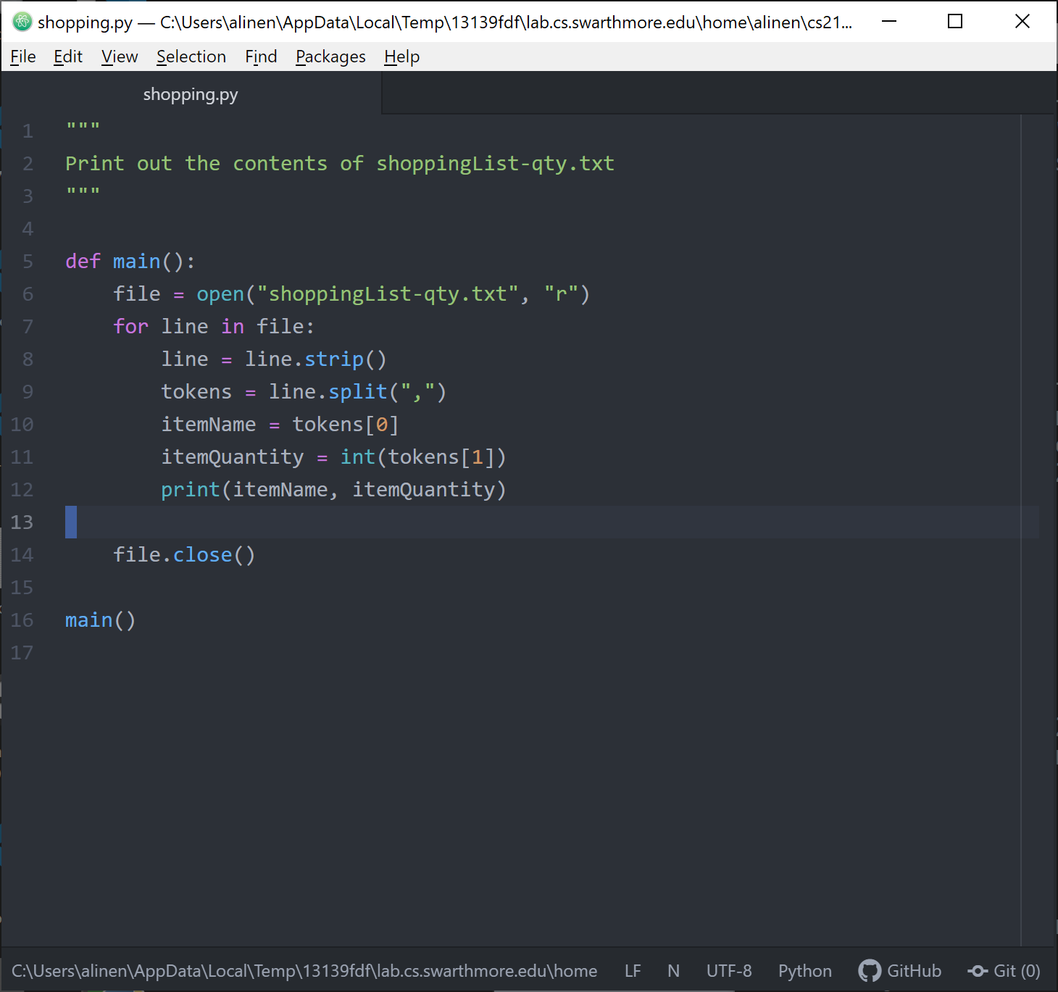Viewport: 1058px width, 992px height.
Task: Open the Edit menu
Action: pyautogui.click(x=68, y=57)
